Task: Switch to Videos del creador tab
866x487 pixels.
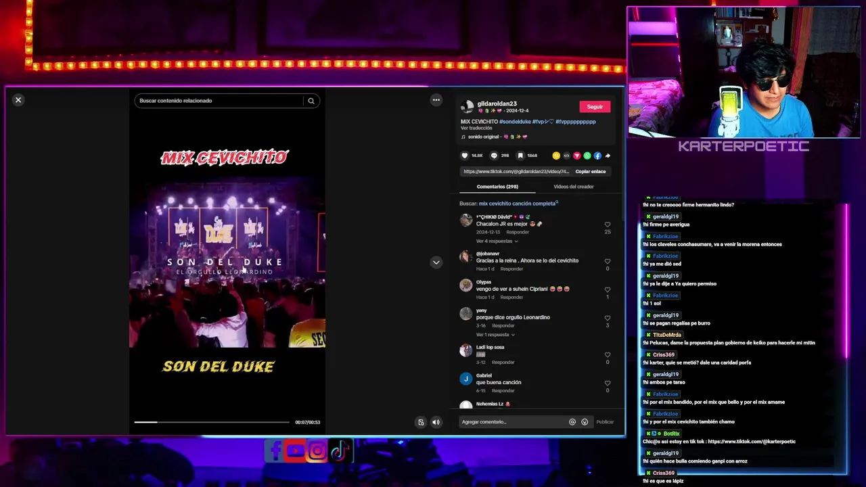Action: pos(574,187)
